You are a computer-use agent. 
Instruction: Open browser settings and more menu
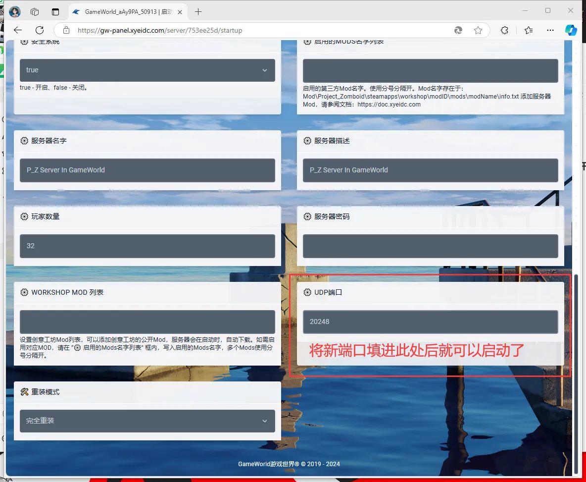point(550,30)
